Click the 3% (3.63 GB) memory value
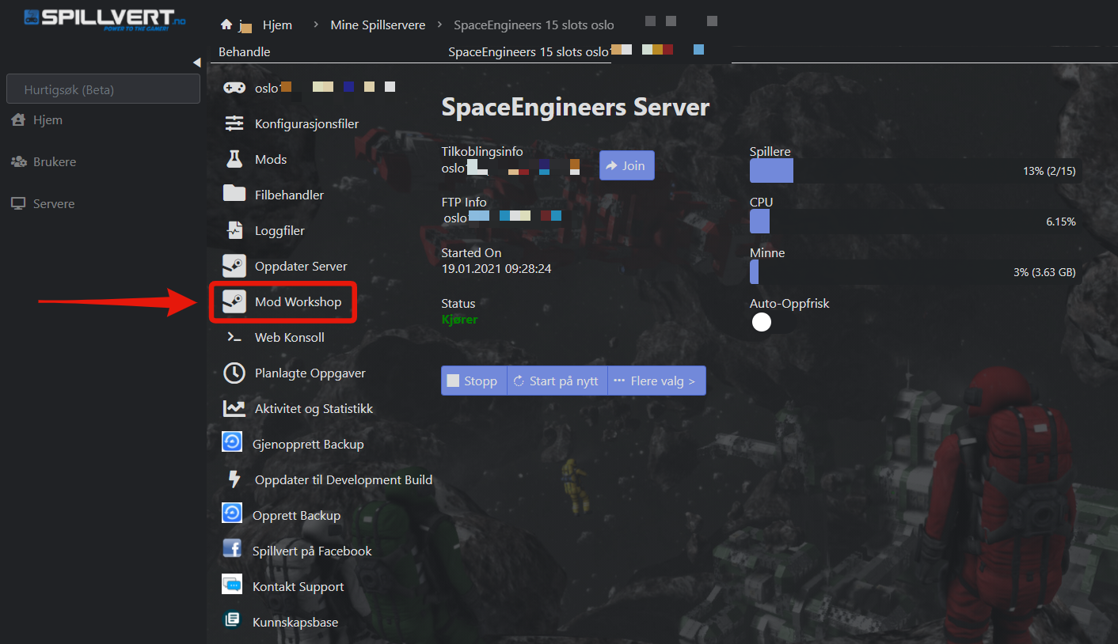Image resolution: width=1118 pixels, height=644 pixels. click(1044, 272)
